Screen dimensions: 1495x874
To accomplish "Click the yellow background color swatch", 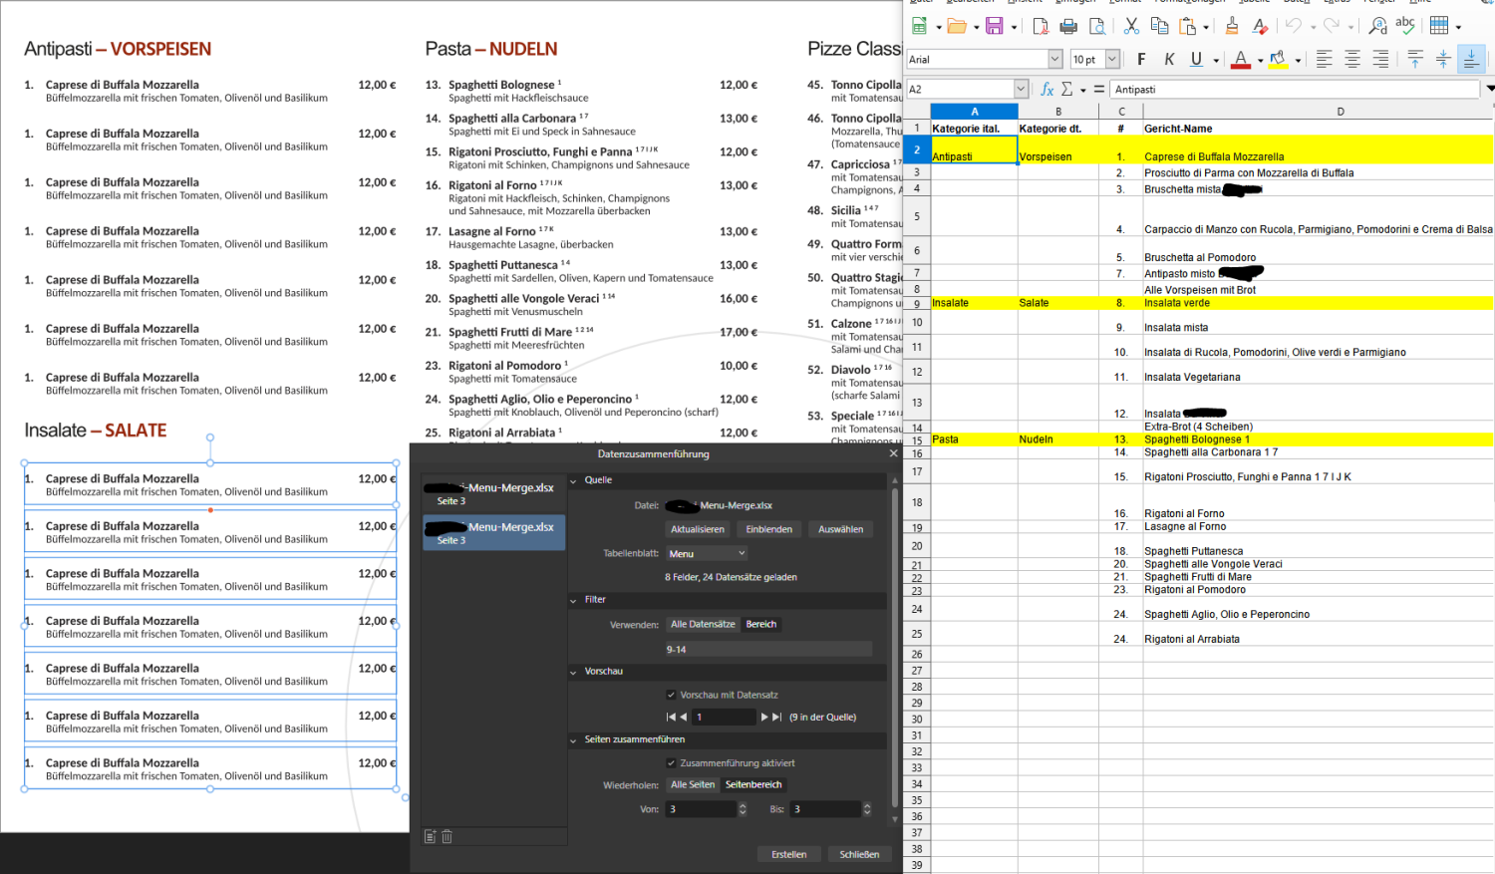I will [x=1278, y=60].
